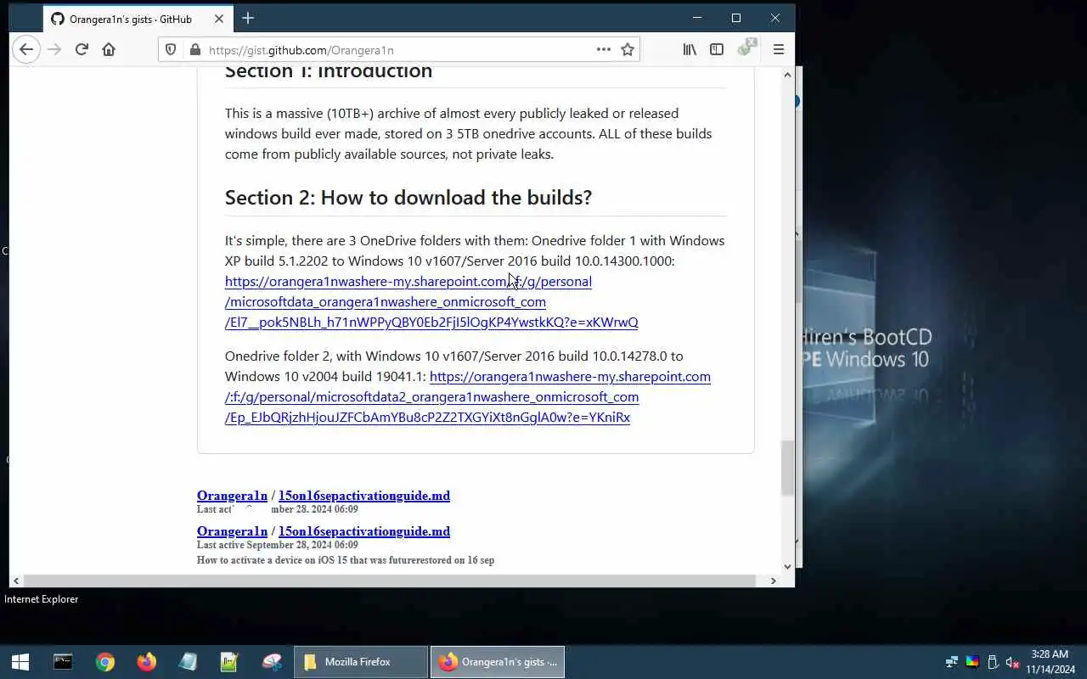
Task: Open the Firefox hamburger menu
Action: [778, 49]
